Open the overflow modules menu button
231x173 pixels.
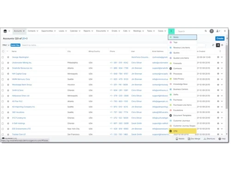pos(171,31)
